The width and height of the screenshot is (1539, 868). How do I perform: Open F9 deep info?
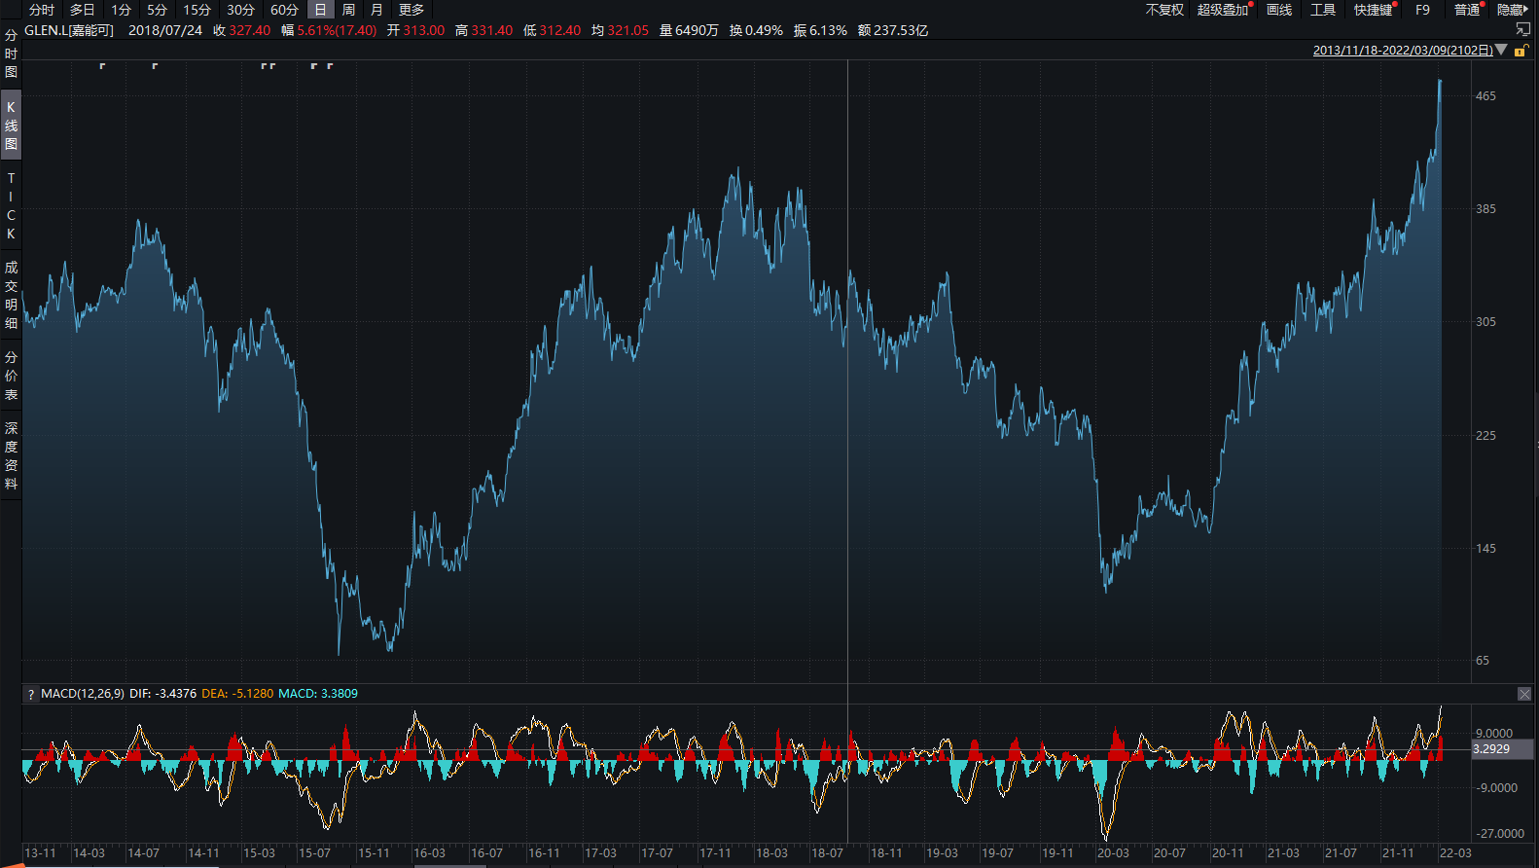pos(1422,10)
